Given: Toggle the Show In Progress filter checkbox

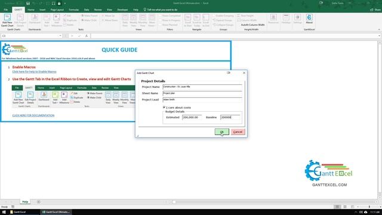Looking at the screenshot, I should [x=161, y=20].
